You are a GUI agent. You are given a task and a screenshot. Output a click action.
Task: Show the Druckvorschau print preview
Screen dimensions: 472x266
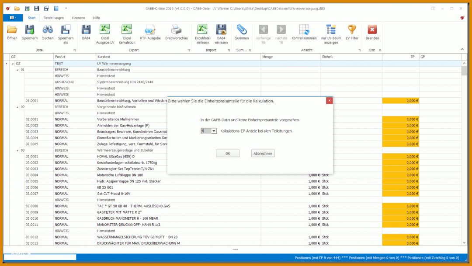tap(177, 32)
